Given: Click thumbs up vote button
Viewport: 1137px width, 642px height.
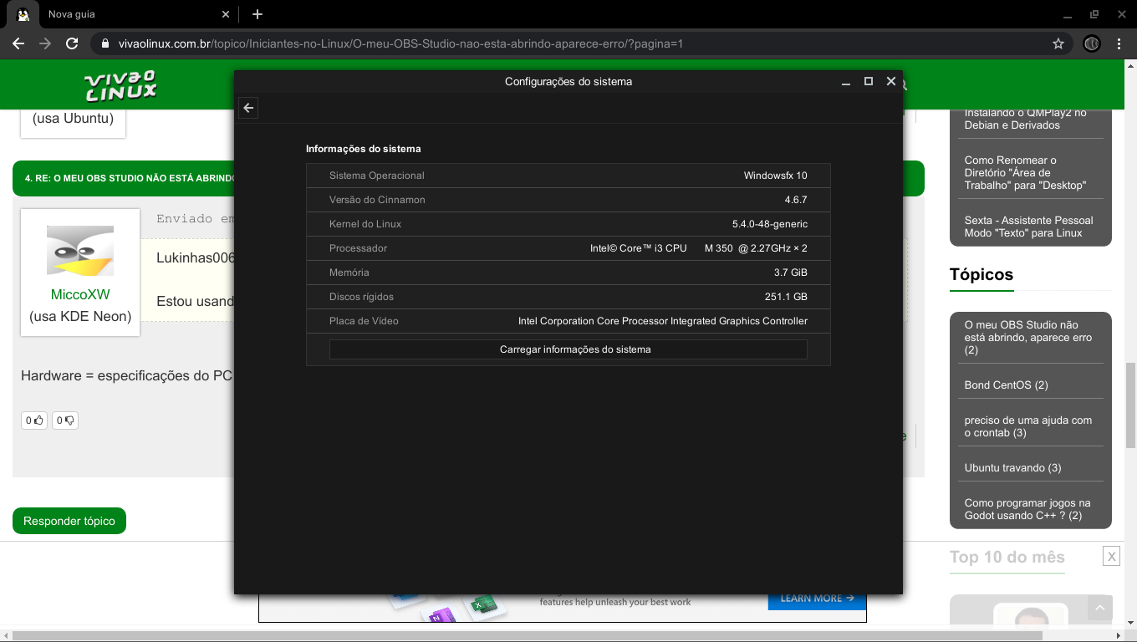Looking at the screenshot, I should pos(34,420).
